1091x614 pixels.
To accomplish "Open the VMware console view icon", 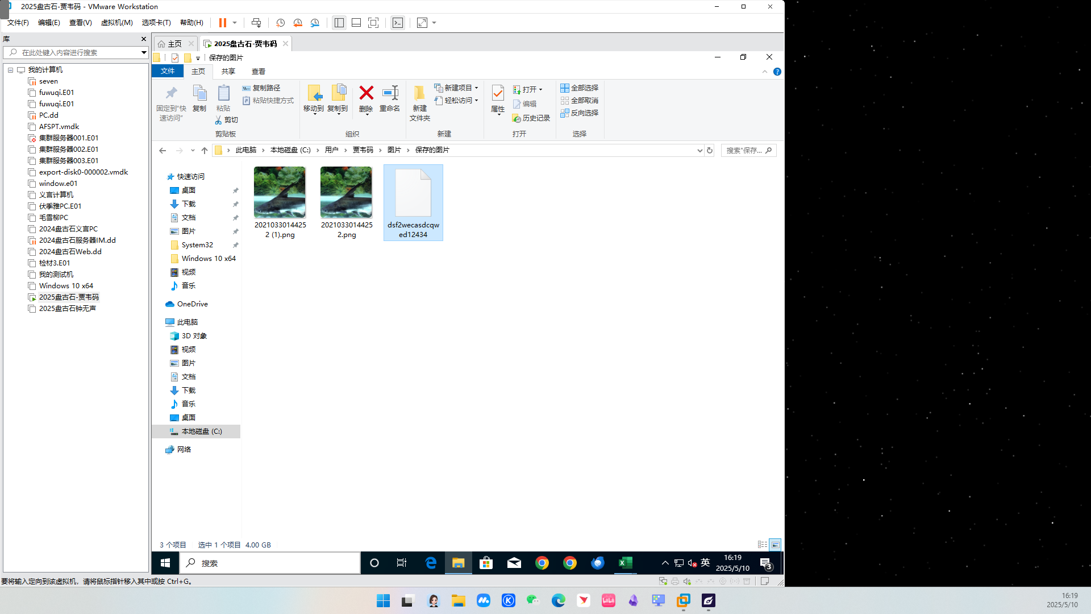I will (398, 23).
